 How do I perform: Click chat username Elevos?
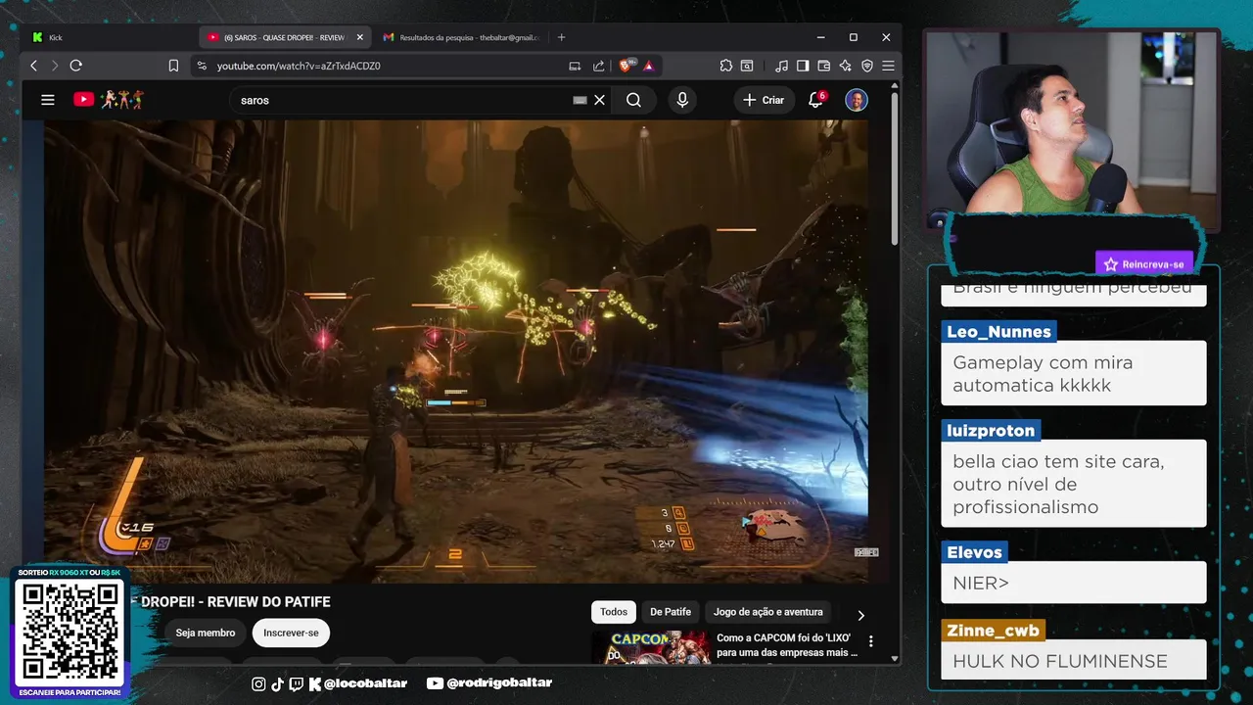[x=974, y=552]
